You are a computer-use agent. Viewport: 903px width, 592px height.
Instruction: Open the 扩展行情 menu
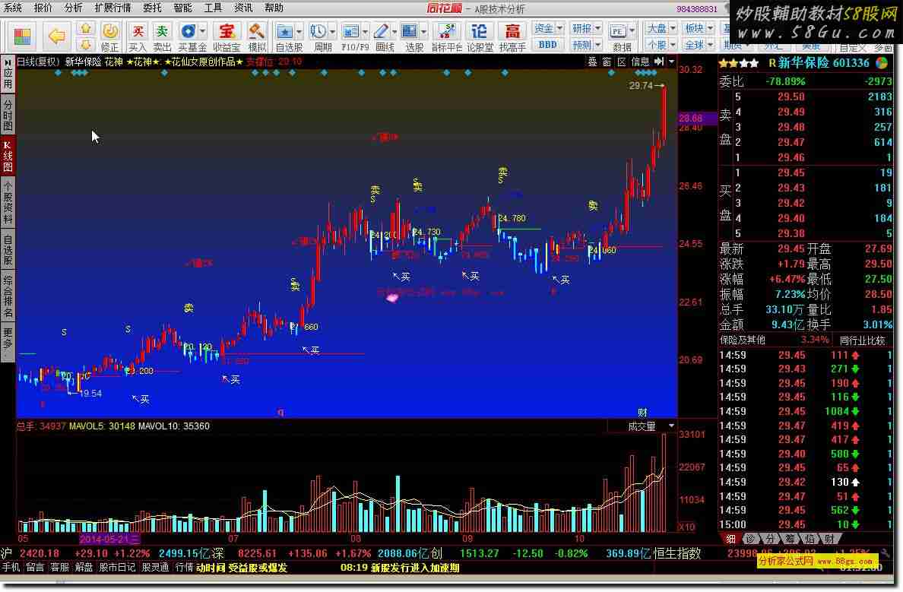click(112, 8)
